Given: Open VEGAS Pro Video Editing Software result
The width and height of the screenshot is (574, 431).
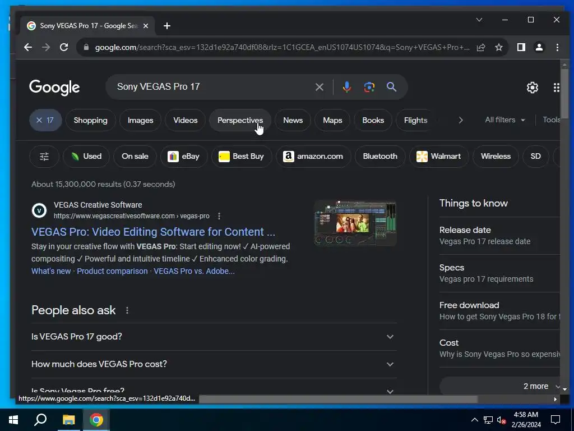Looking at the screenshot, I should 153,232.
